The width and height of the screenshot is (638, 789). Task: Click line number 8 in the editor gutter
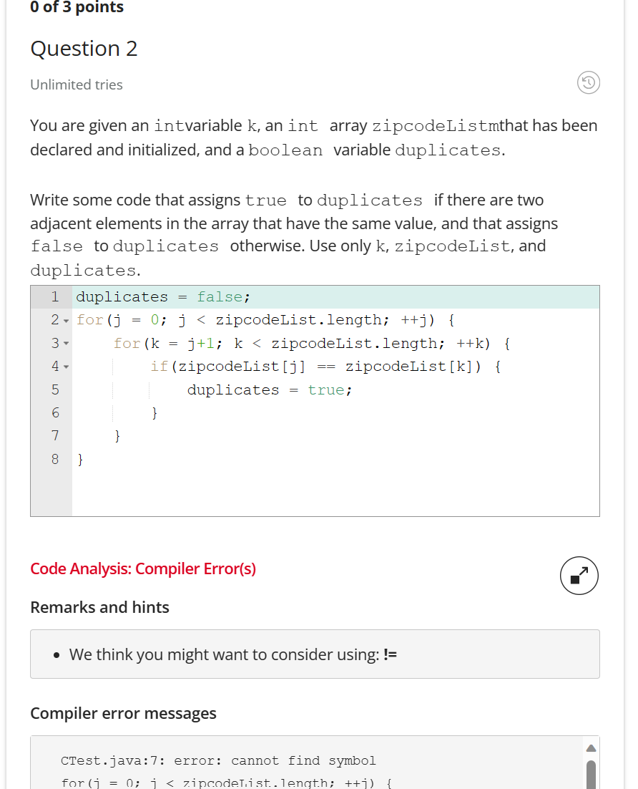54,459
